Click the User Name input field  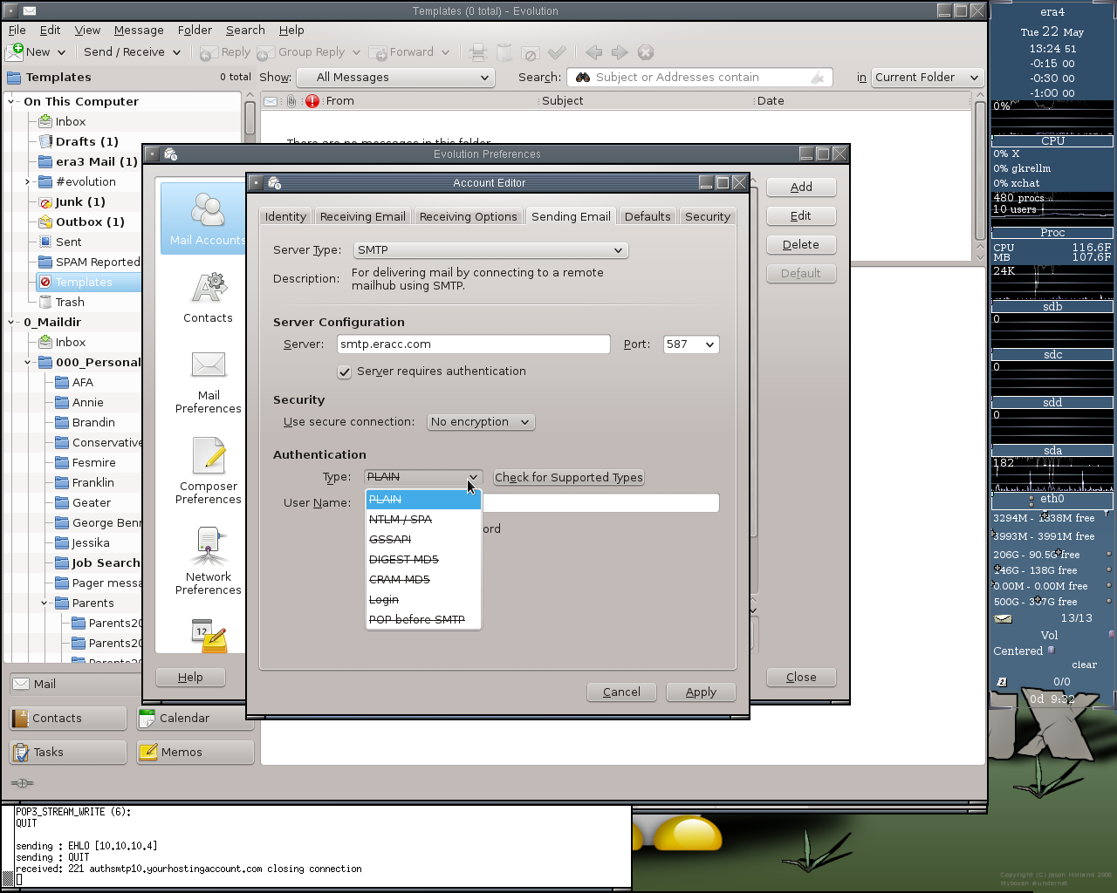600,503
